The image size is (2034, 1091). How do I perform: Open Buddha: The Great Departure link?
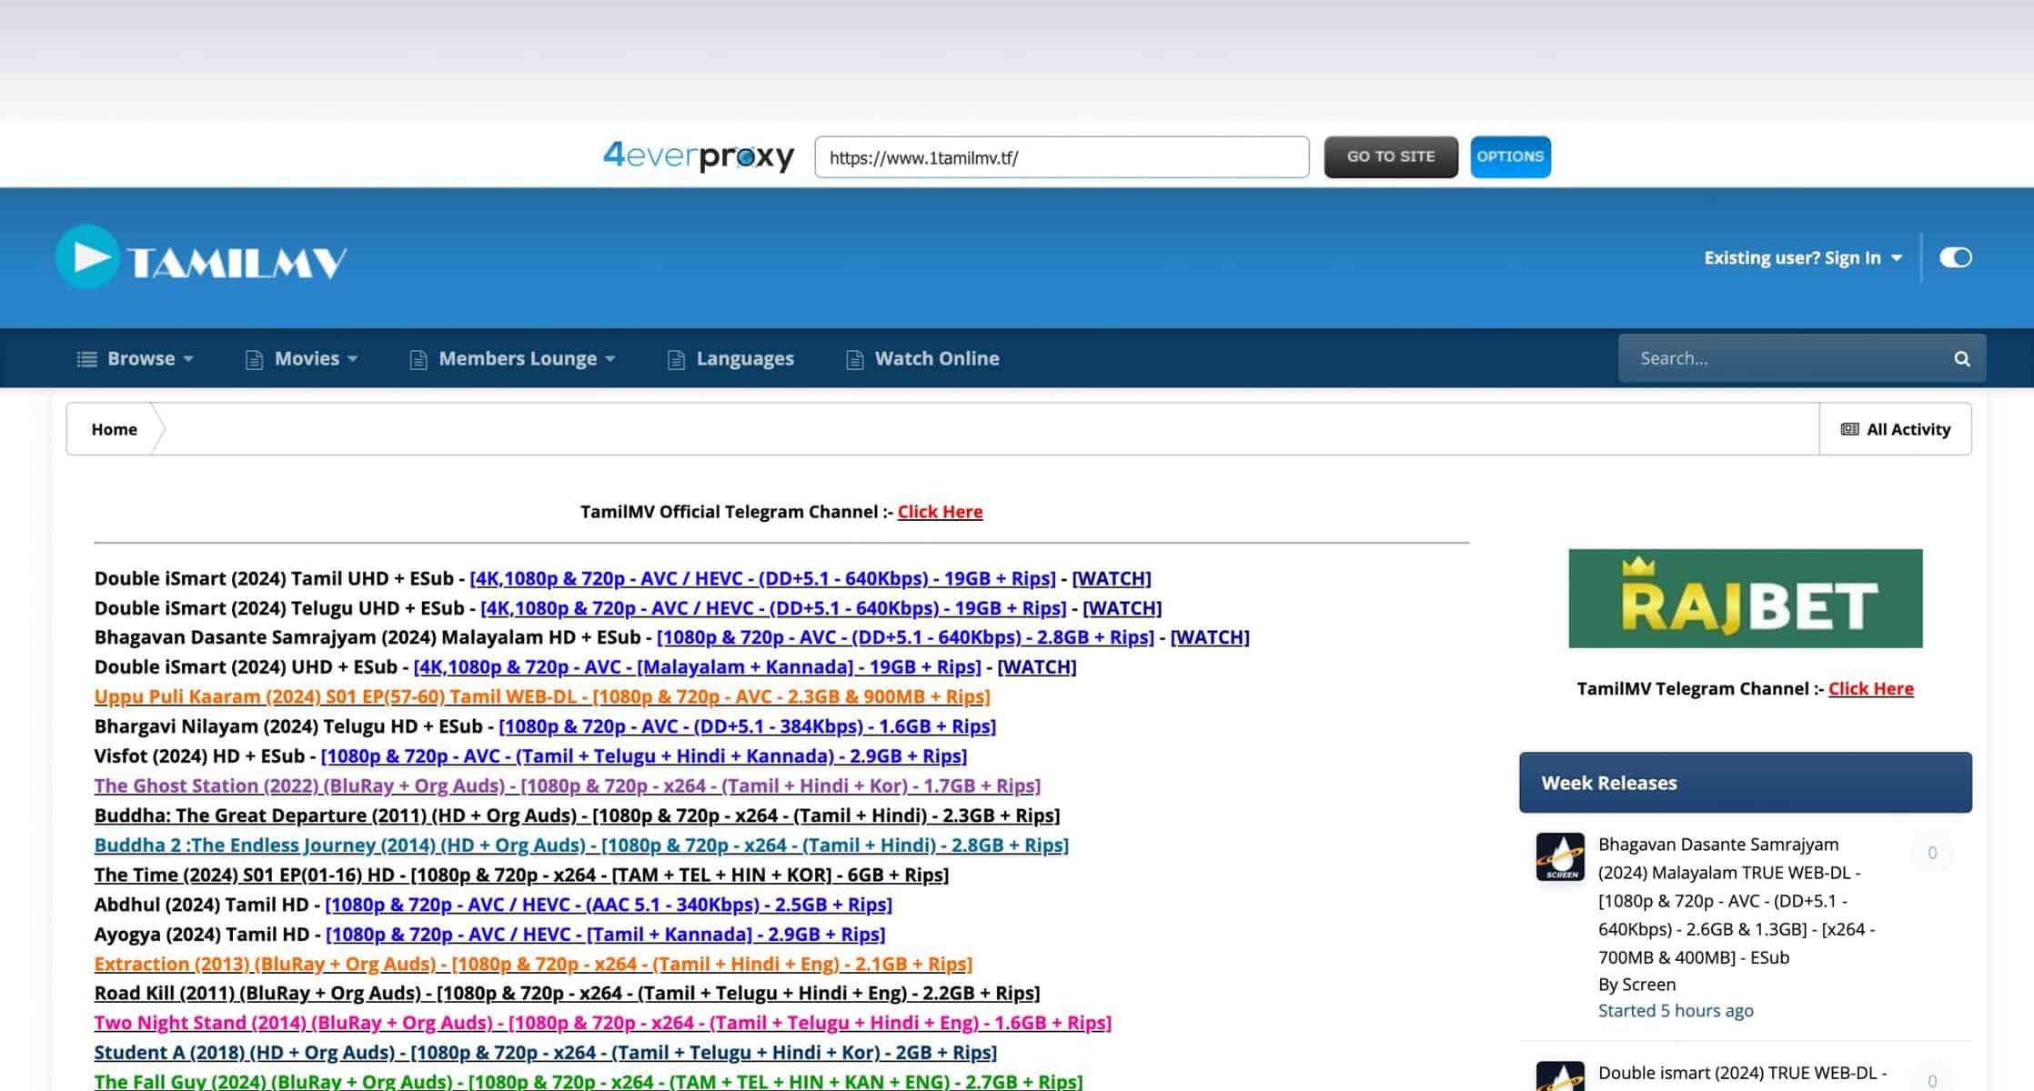pyautogui.click(x=577, y=816)
